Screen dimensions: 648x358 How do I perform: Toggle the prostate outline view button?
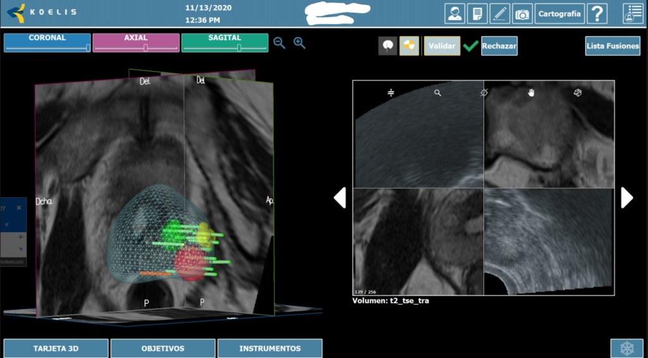click(x=388, y=46)
